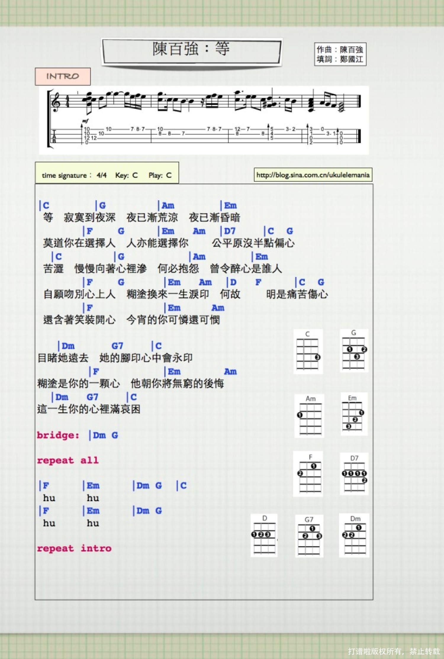
Task: Click the red "repeat all" text
Action: click(68, 460)
